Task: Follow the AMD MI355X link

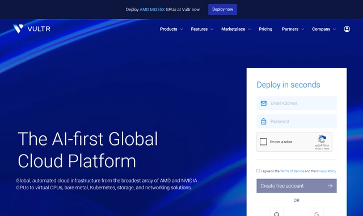Action: tap(152, 10)
